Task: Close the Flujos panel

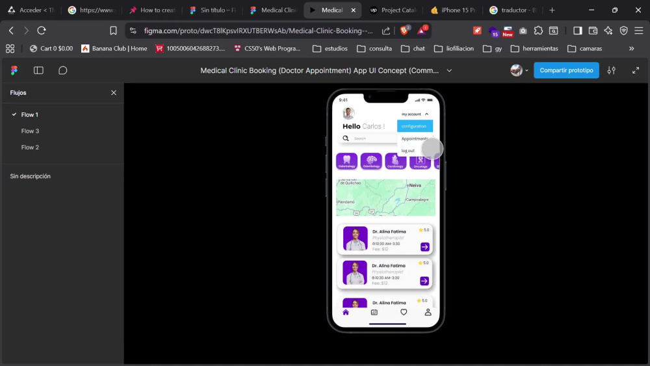Action: tap(114, 93)
